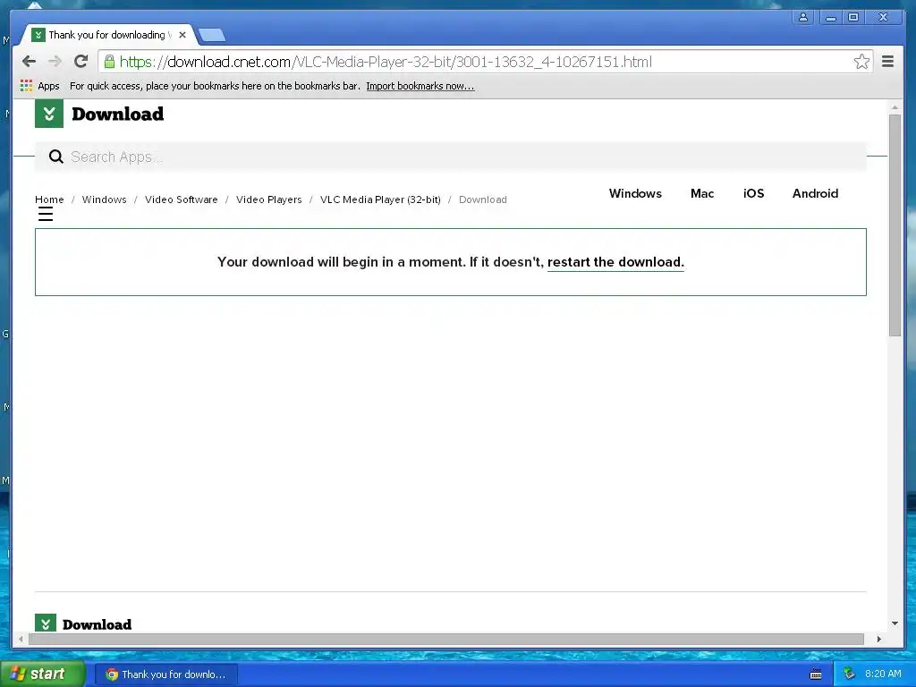Click the Import bookmarks now link

tap(420, 86)
